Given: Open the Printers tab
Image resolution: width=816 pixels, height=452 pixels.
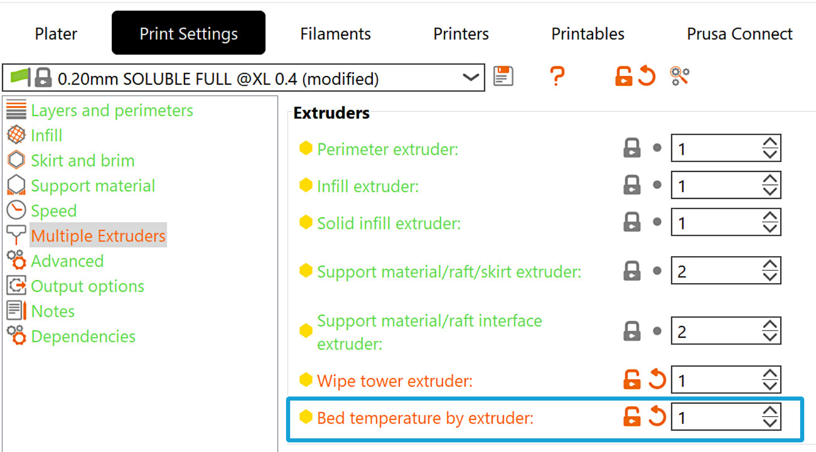Looking at the screenshot, I should [x=461, y=34].
